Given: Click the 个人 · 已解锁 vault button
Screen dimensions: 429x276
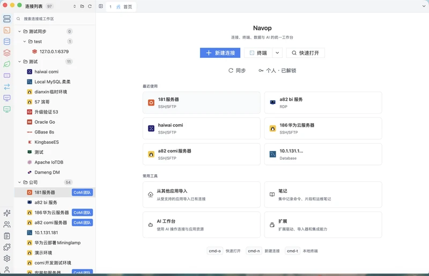Looking at the screenshot, I should (277, 71).
